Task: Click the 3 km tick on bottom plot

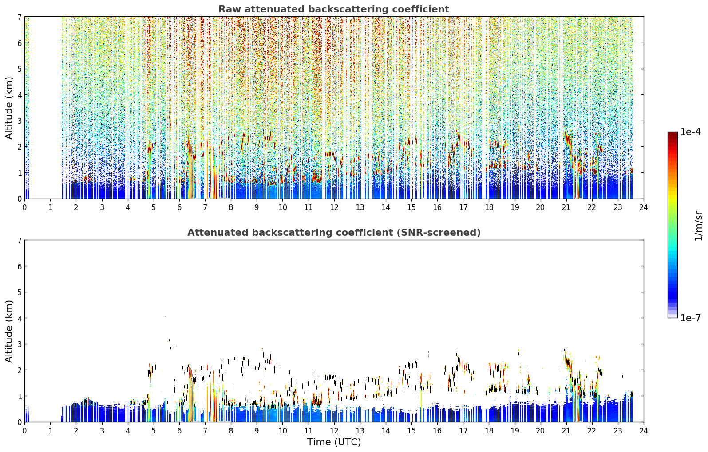Action: pos(20,344)
